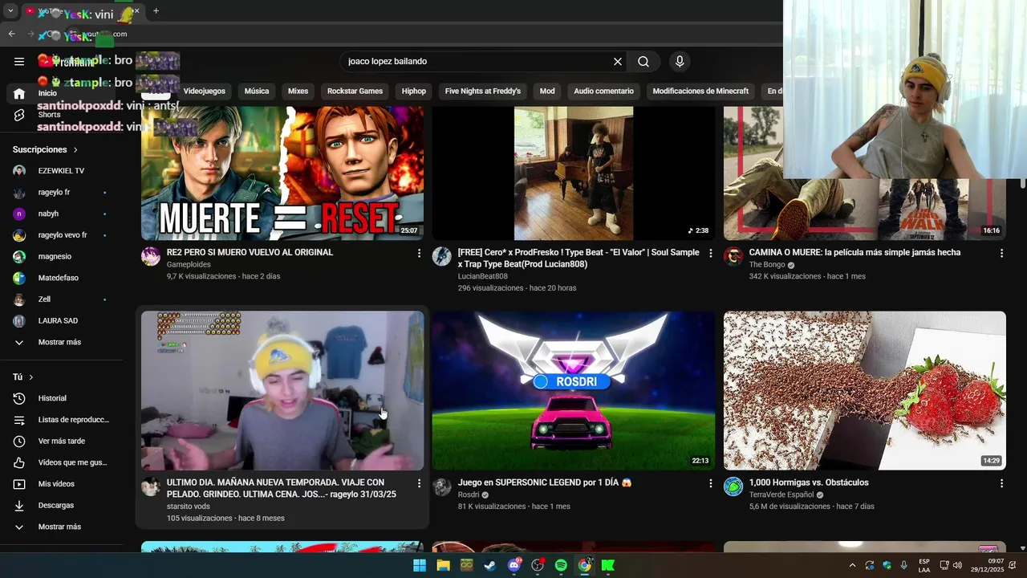Show hidden system tray icons chevron

pyautogui.click(x=852, y=565)
